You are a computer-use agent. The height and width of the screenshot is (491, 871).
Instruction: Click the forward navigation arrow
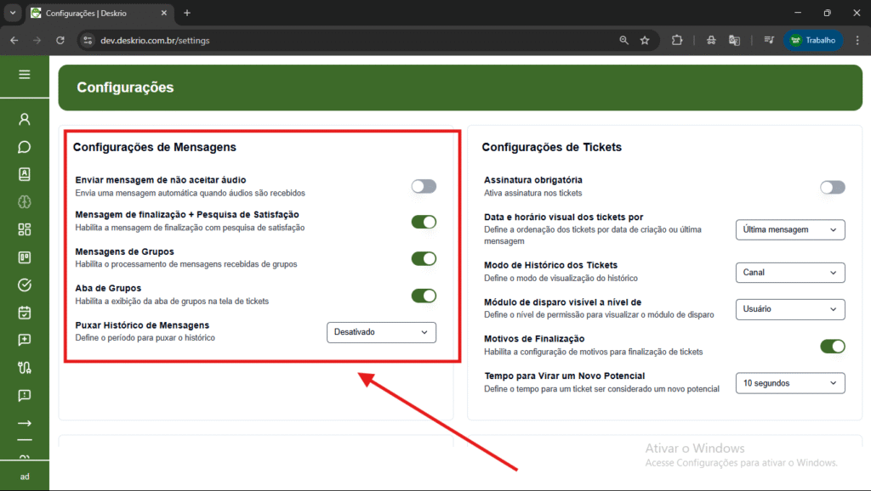(37, 40)
